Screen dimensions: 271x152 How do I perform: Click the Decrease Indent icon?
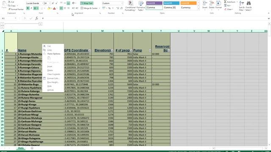click(x=73, y=8)
